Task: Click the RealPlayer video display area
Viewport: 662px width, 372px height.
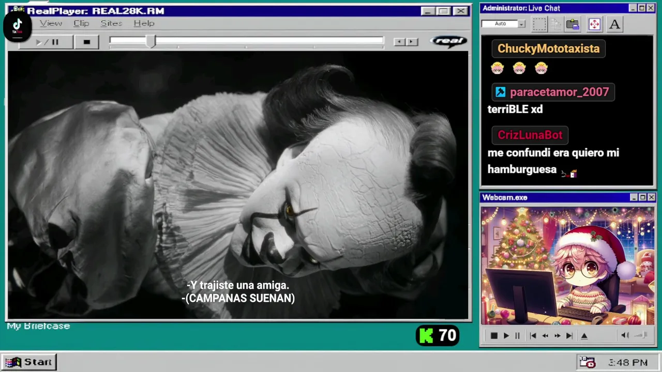Action: 238,185
